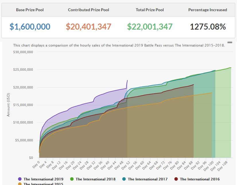Click the $1,600,000 base prize pool value
The image size is (237, 185).
pyautogui.click(x=30, y=27)
